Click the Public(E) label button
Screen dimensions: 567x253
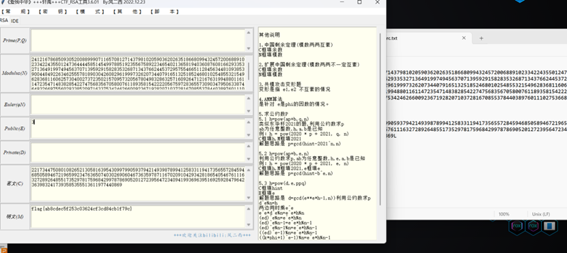click(x=15, y=128)
